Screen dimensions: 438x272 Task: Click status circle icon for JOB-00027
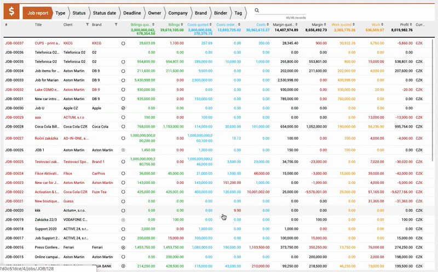123,138
